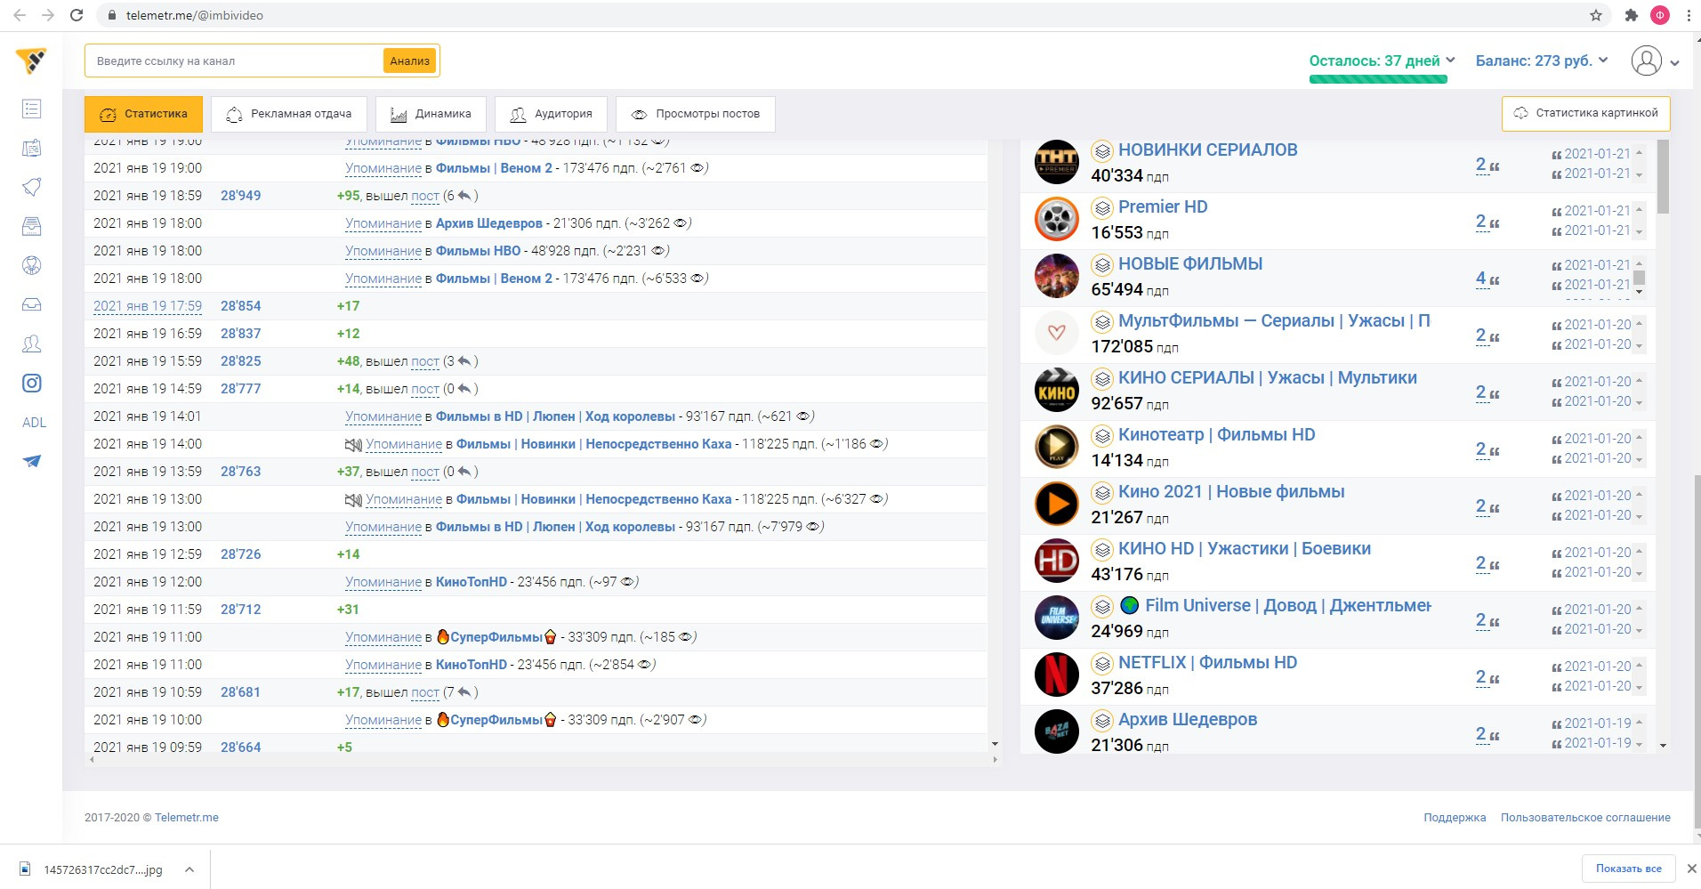Open the people icon in left sidebar
The width and height of the screenshot is (1701, 889).
(x=32, y=343)
